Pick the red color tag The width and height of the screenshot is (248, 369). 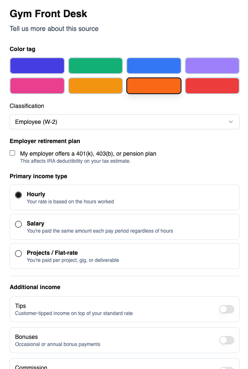point(212,86)
